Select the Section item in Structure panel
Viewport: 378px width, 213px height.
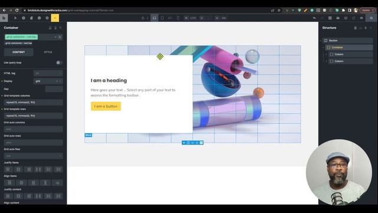point(348,41)
